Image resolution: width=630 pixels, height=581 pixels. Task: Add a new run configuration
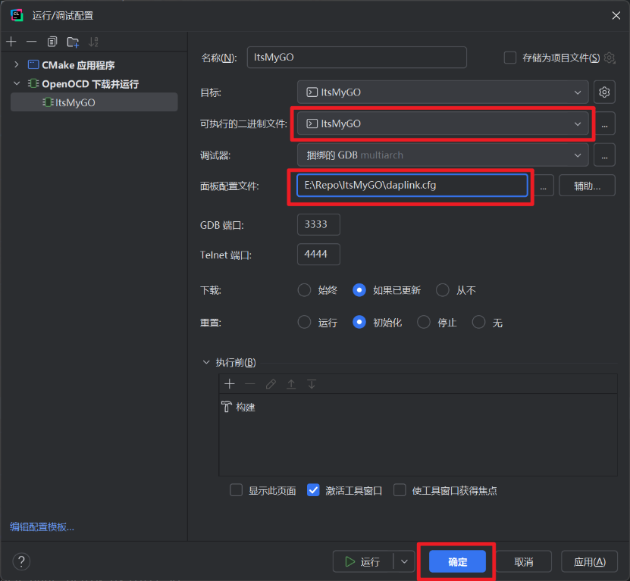point(11,42)
